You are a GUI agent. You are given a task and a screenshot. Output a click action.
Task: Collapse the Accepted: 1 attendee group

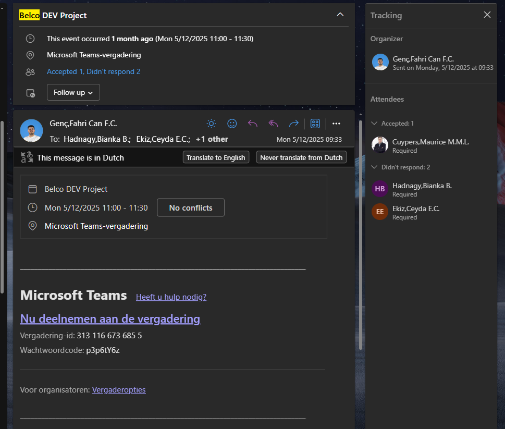374,124
